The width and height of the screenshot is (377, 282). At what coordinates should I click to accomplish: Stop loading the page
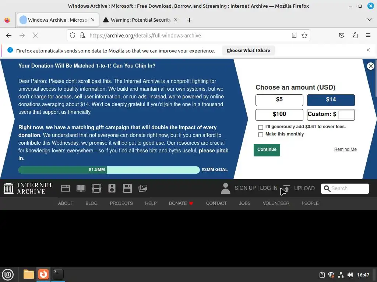point(35,36)
